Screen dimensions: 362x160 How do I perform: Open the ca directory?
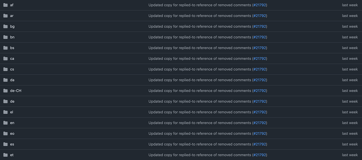pyautogui.click(x=12, y=59)
